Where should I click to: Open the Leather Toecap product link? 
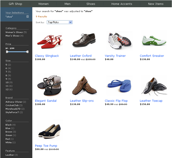click(151, 101)
